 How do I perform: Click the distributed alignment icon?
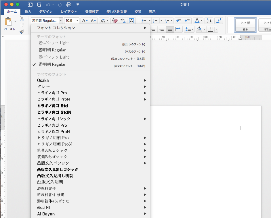[x=178, y=29]
